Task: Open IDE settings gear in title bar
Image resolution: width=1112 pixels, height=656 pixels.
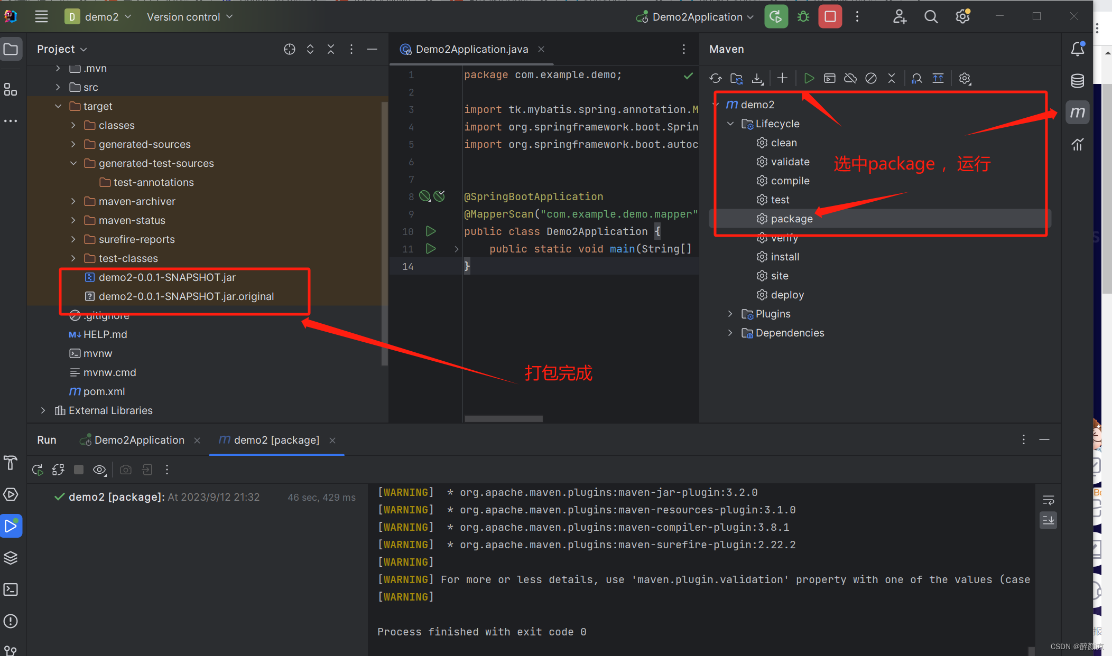Action: point(963,17)
